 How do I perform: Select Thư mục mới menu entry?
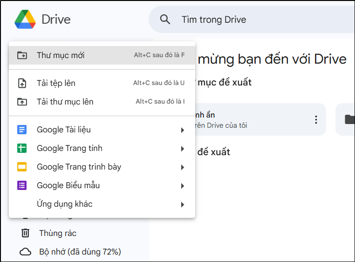point(102,55)
